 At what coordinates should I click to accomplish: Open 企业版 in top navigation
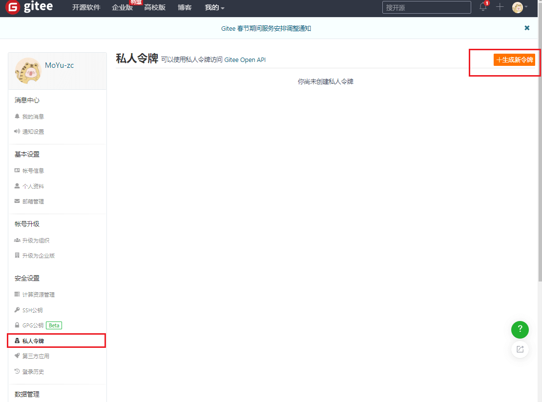tap(123, 7)
